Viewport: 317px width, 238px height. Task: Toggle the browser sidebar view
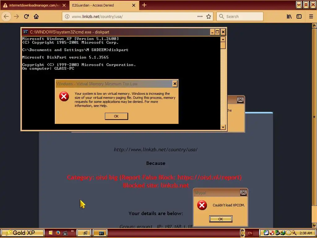pos(299,16)
